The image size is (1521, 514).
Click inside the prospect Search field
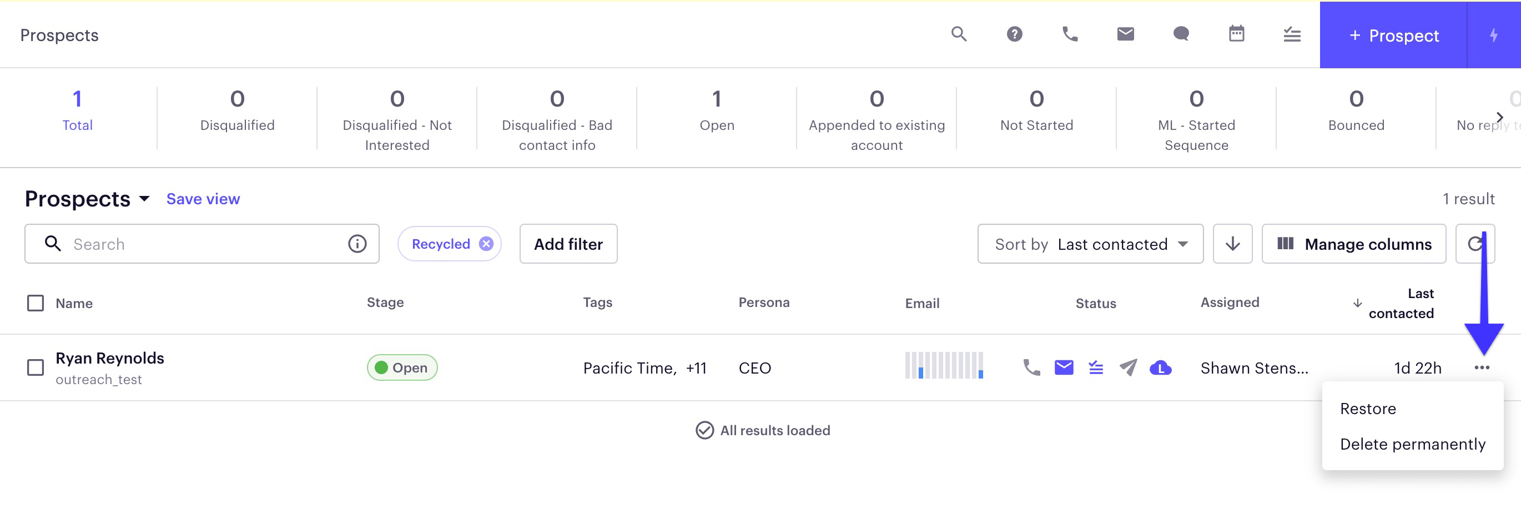pyautogui.click(x=177, y=244)
